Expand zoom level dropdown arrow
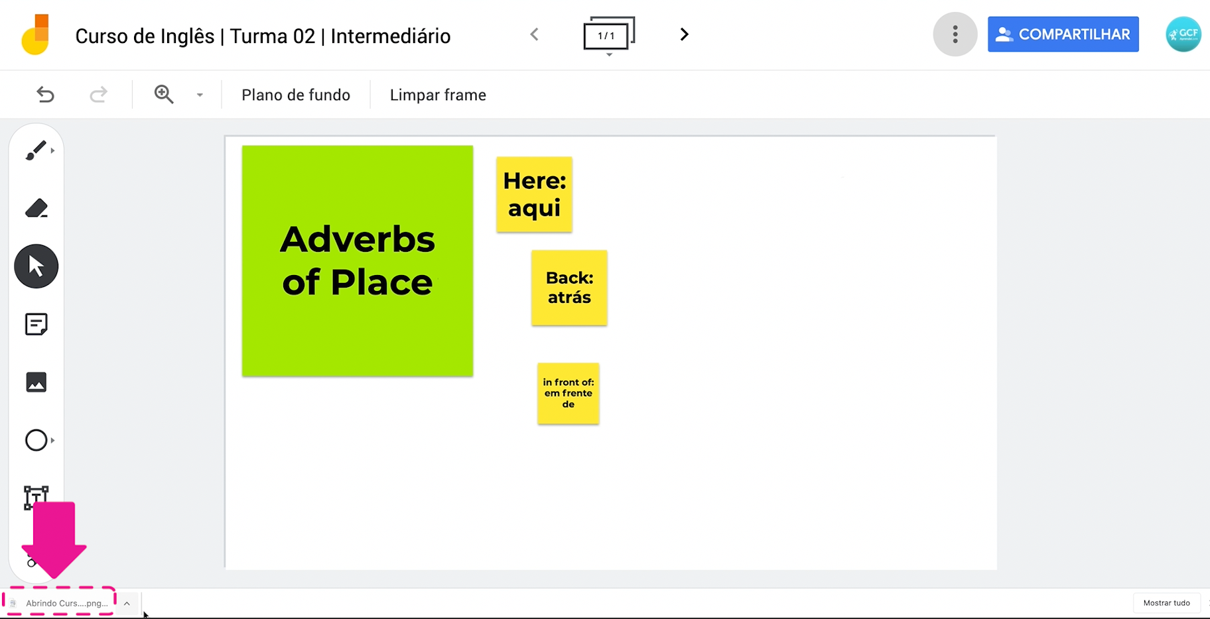Image resolution: width=1210 pixels, height=619 pixels. point(200,95)
